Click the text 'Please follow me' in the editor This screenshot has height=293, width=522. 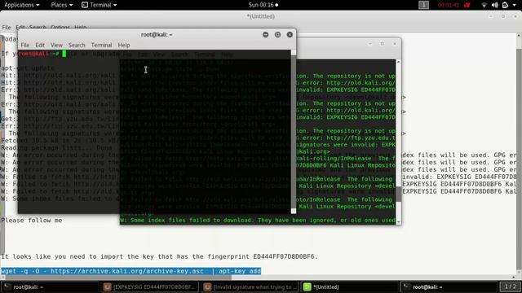click(x=32, y=221)
